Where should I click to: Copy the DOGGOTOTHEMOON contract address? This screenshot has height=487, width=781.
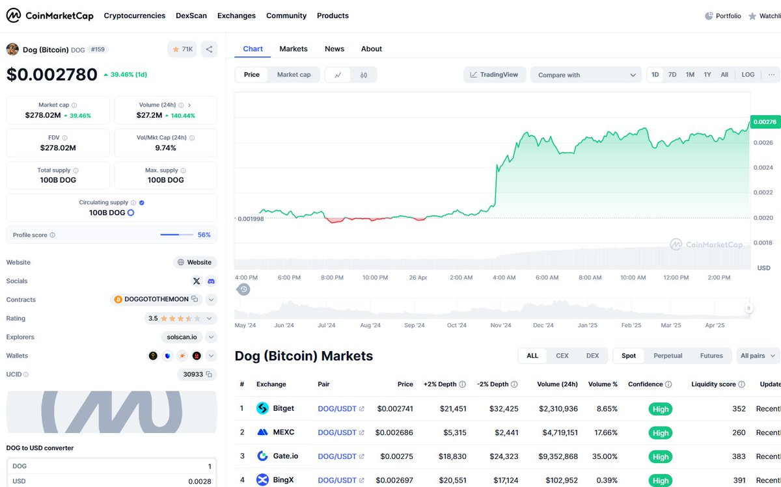point(194,300)
